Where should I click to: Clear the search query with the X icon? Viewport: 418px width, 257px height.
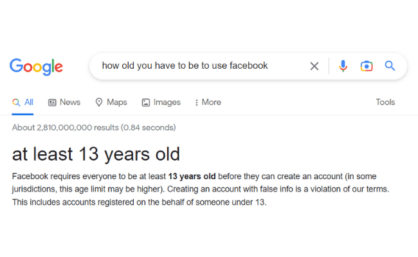pos(314,66)
